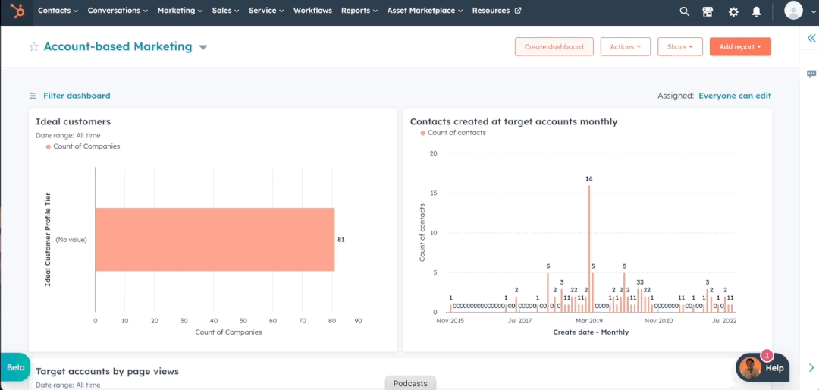The image size is (819, 390).
Task: Expand the Account-based Marketing dashboard dropdown
Action: click(x=203, y=47)
